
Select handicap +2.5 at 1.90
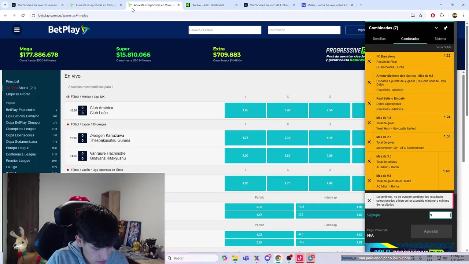click(330, 207)
